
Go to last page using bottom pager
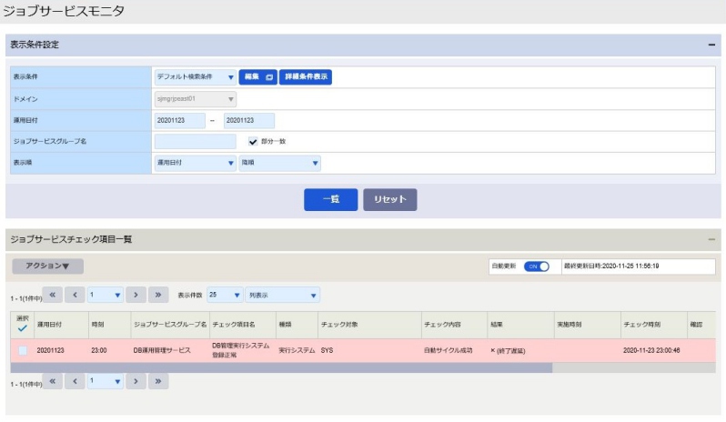point(158,381)
